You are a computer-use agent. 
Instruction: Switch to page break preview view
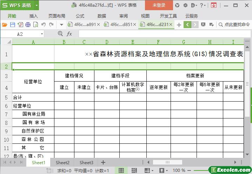pyautogui.click(x=134, y=170)
